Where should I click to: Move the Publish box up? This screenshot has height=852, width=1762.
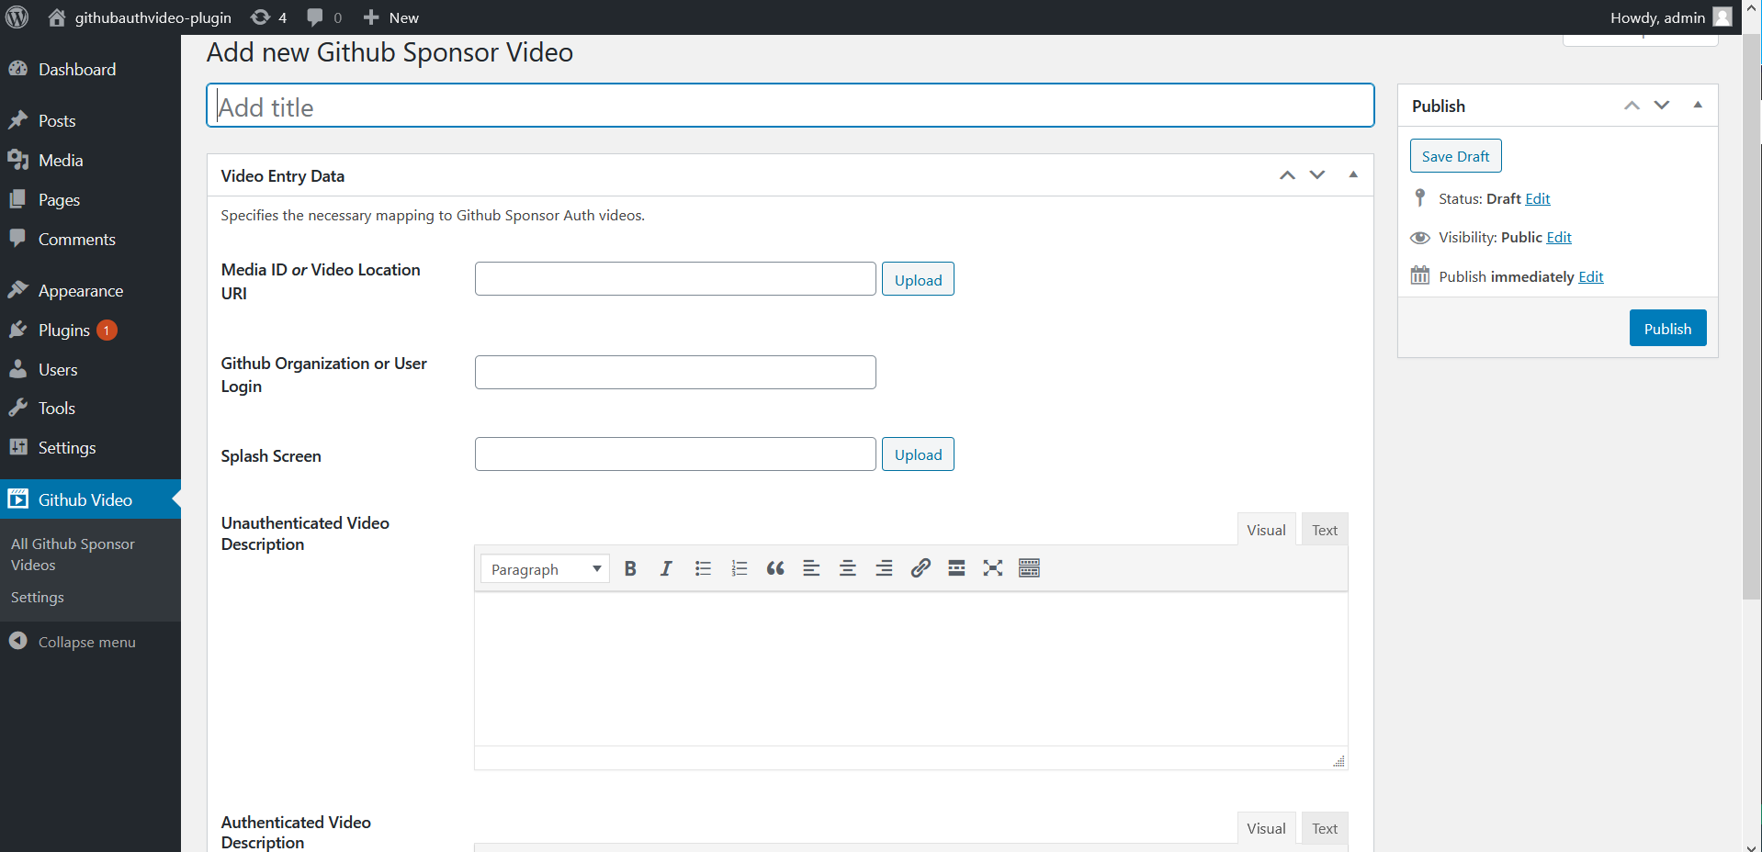tap(1632, 106)
